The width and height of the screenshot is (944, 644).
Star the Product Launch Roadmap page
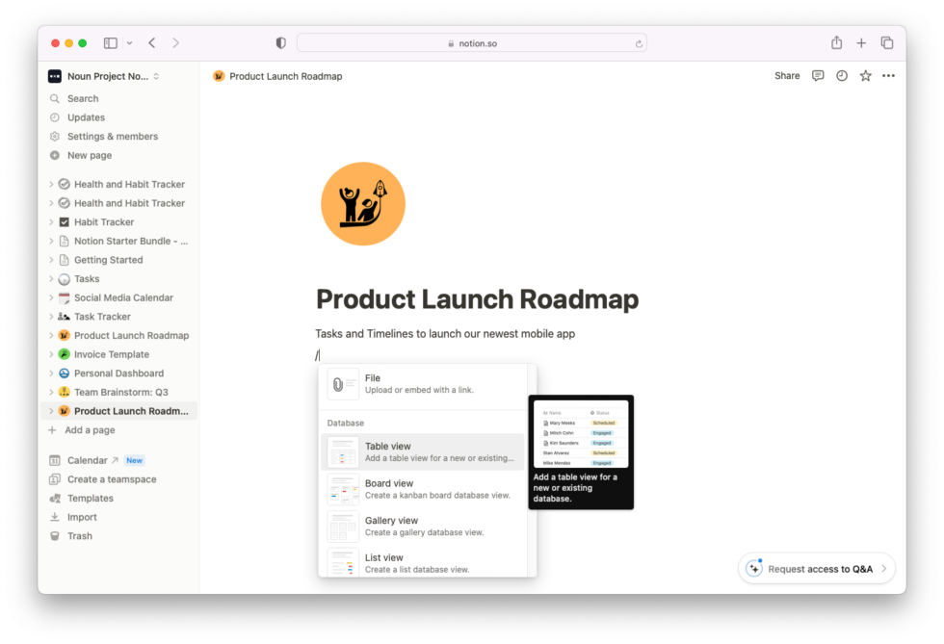pos(864,75)
